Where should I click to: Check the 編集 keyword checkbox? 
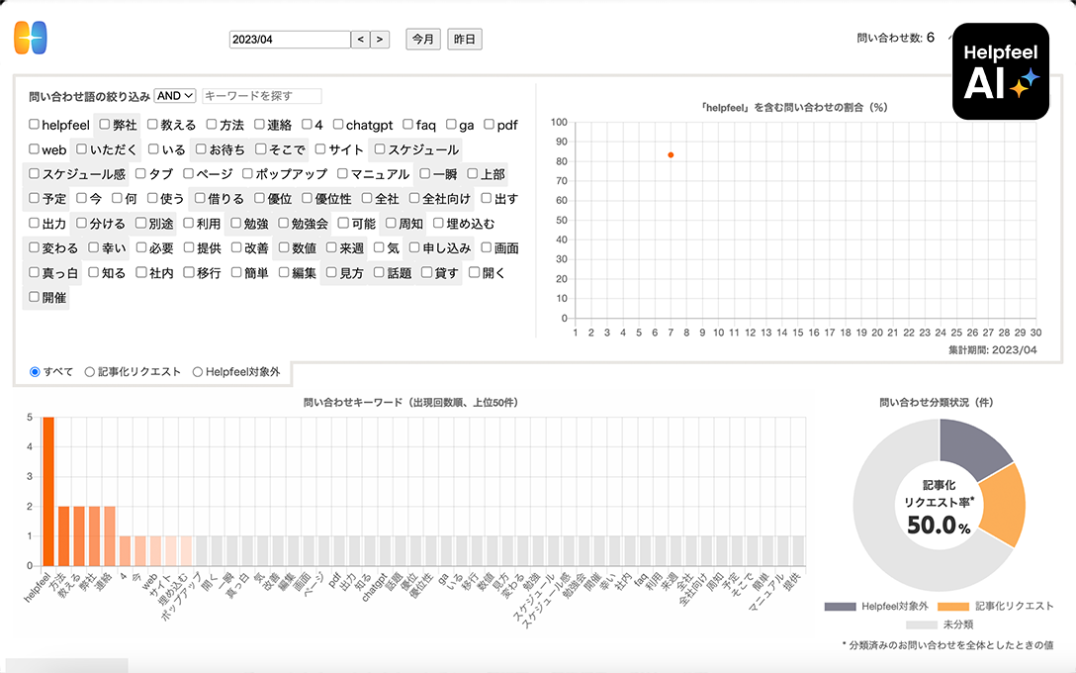(x=284, y=272)
